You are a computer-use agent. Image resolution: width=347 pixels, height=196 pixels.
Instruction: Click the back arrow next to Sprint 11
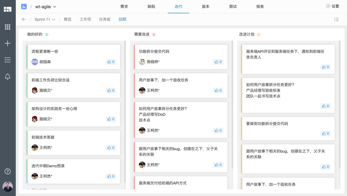[24, 19]
